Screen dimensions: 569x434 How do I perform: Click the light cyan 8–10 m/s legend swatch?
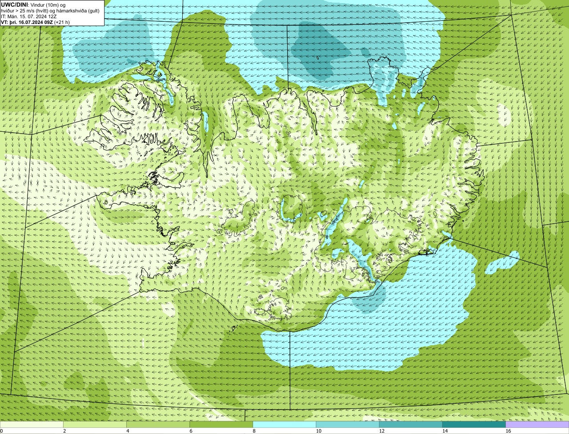(x=284, y=425)
